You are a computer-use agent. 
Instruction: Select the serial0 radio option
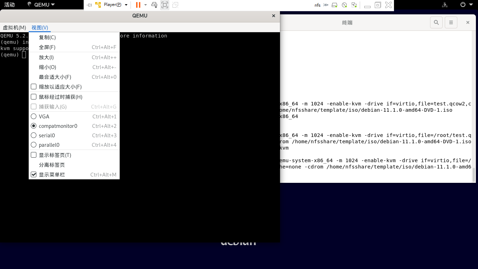click(34, 135)
